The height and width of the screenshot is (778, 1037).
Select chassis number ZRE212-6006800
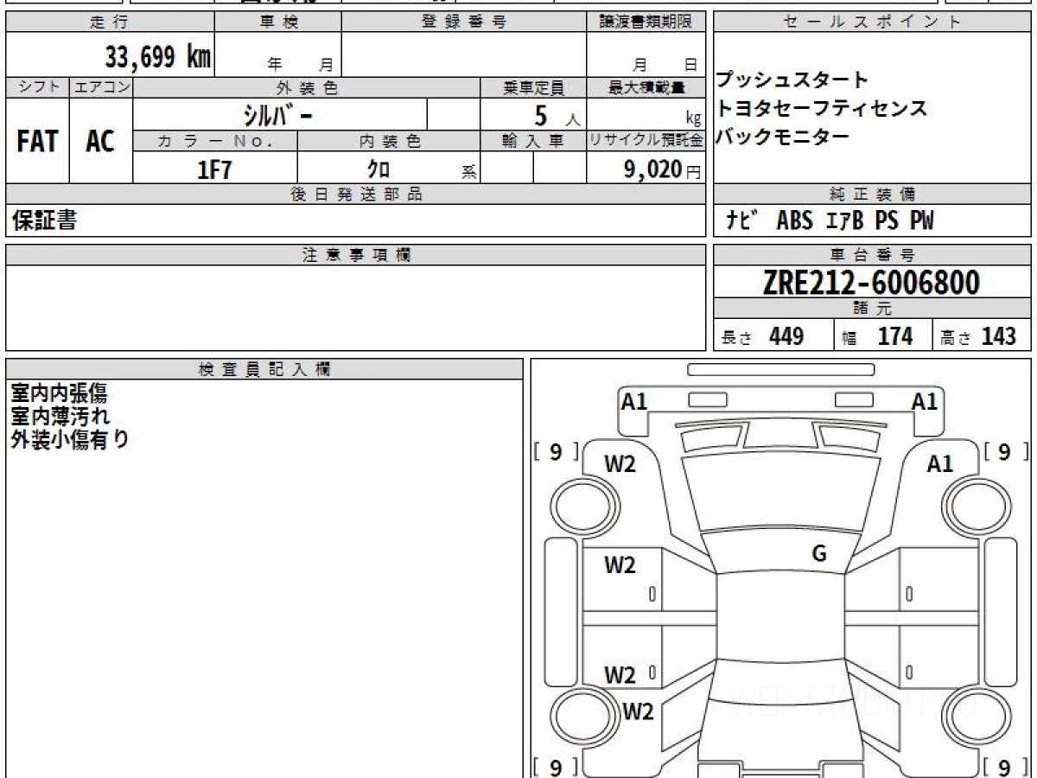[871, 282]
